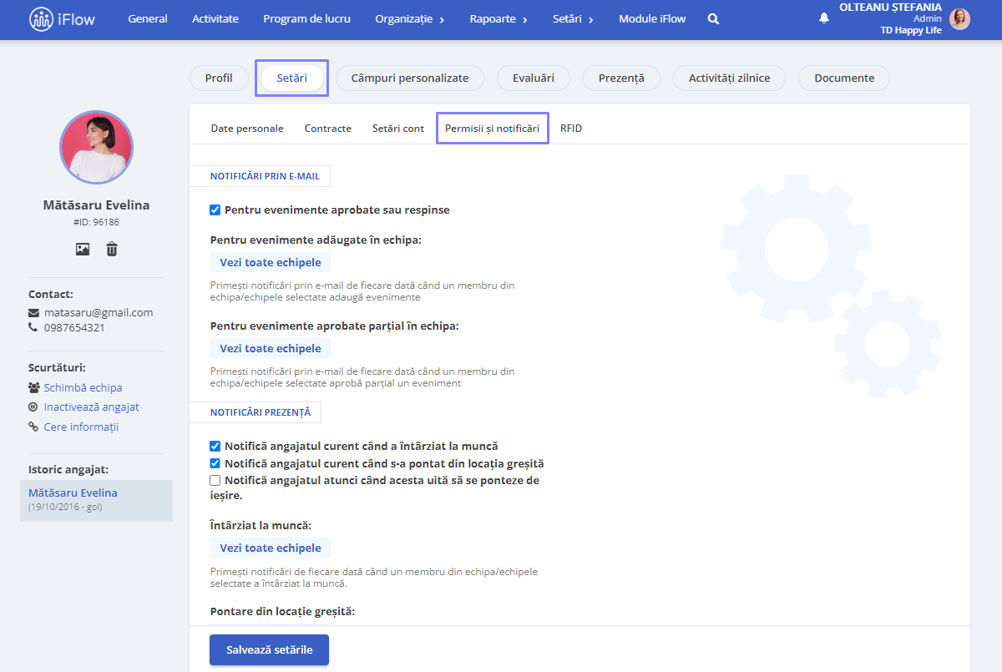Uncheck notify when late to work
The image size is (1002, 672).
215,446
